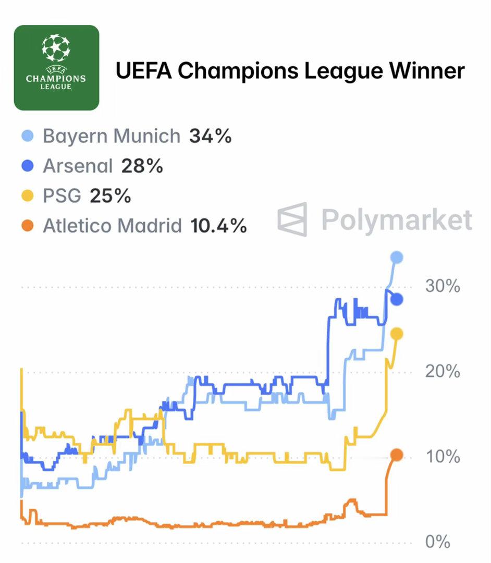
Task: Click the PSG legend label
Action: pyautogui.click(x=62, y=197)
